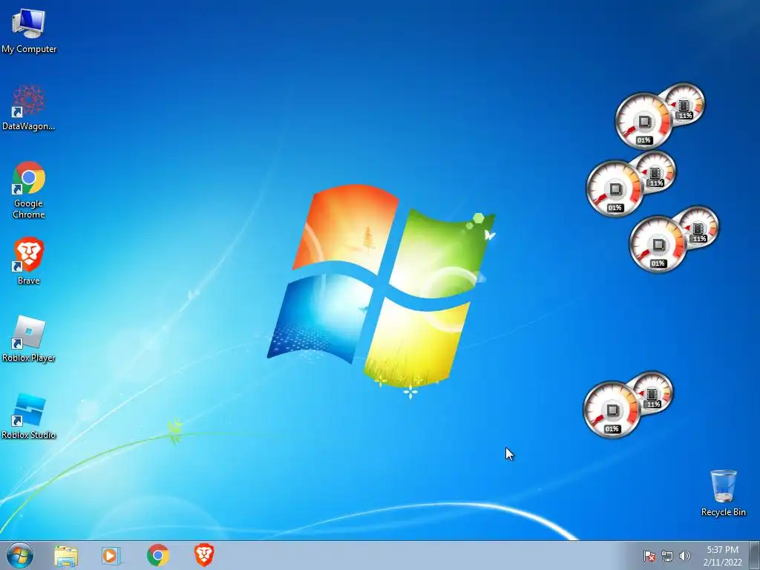Select the Roblox Player desktop shortcut

(29, 338)
